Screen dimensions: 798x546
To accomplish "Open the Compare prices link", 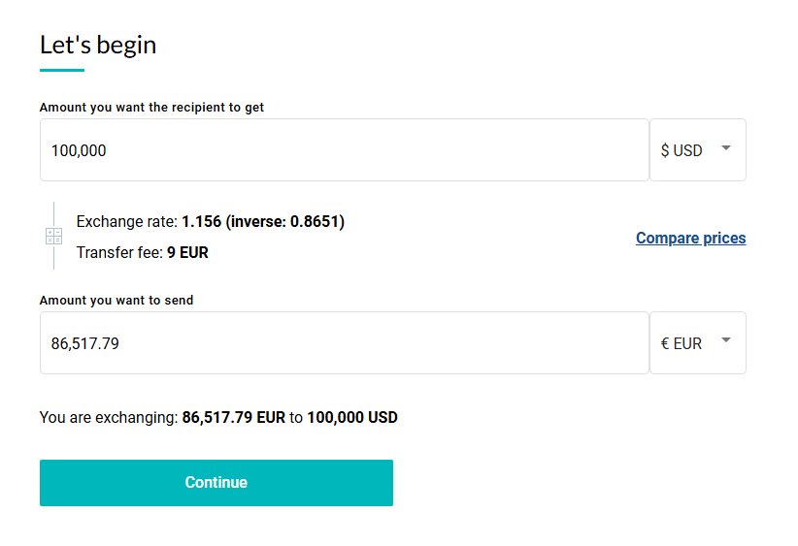I will coord(690,238).
